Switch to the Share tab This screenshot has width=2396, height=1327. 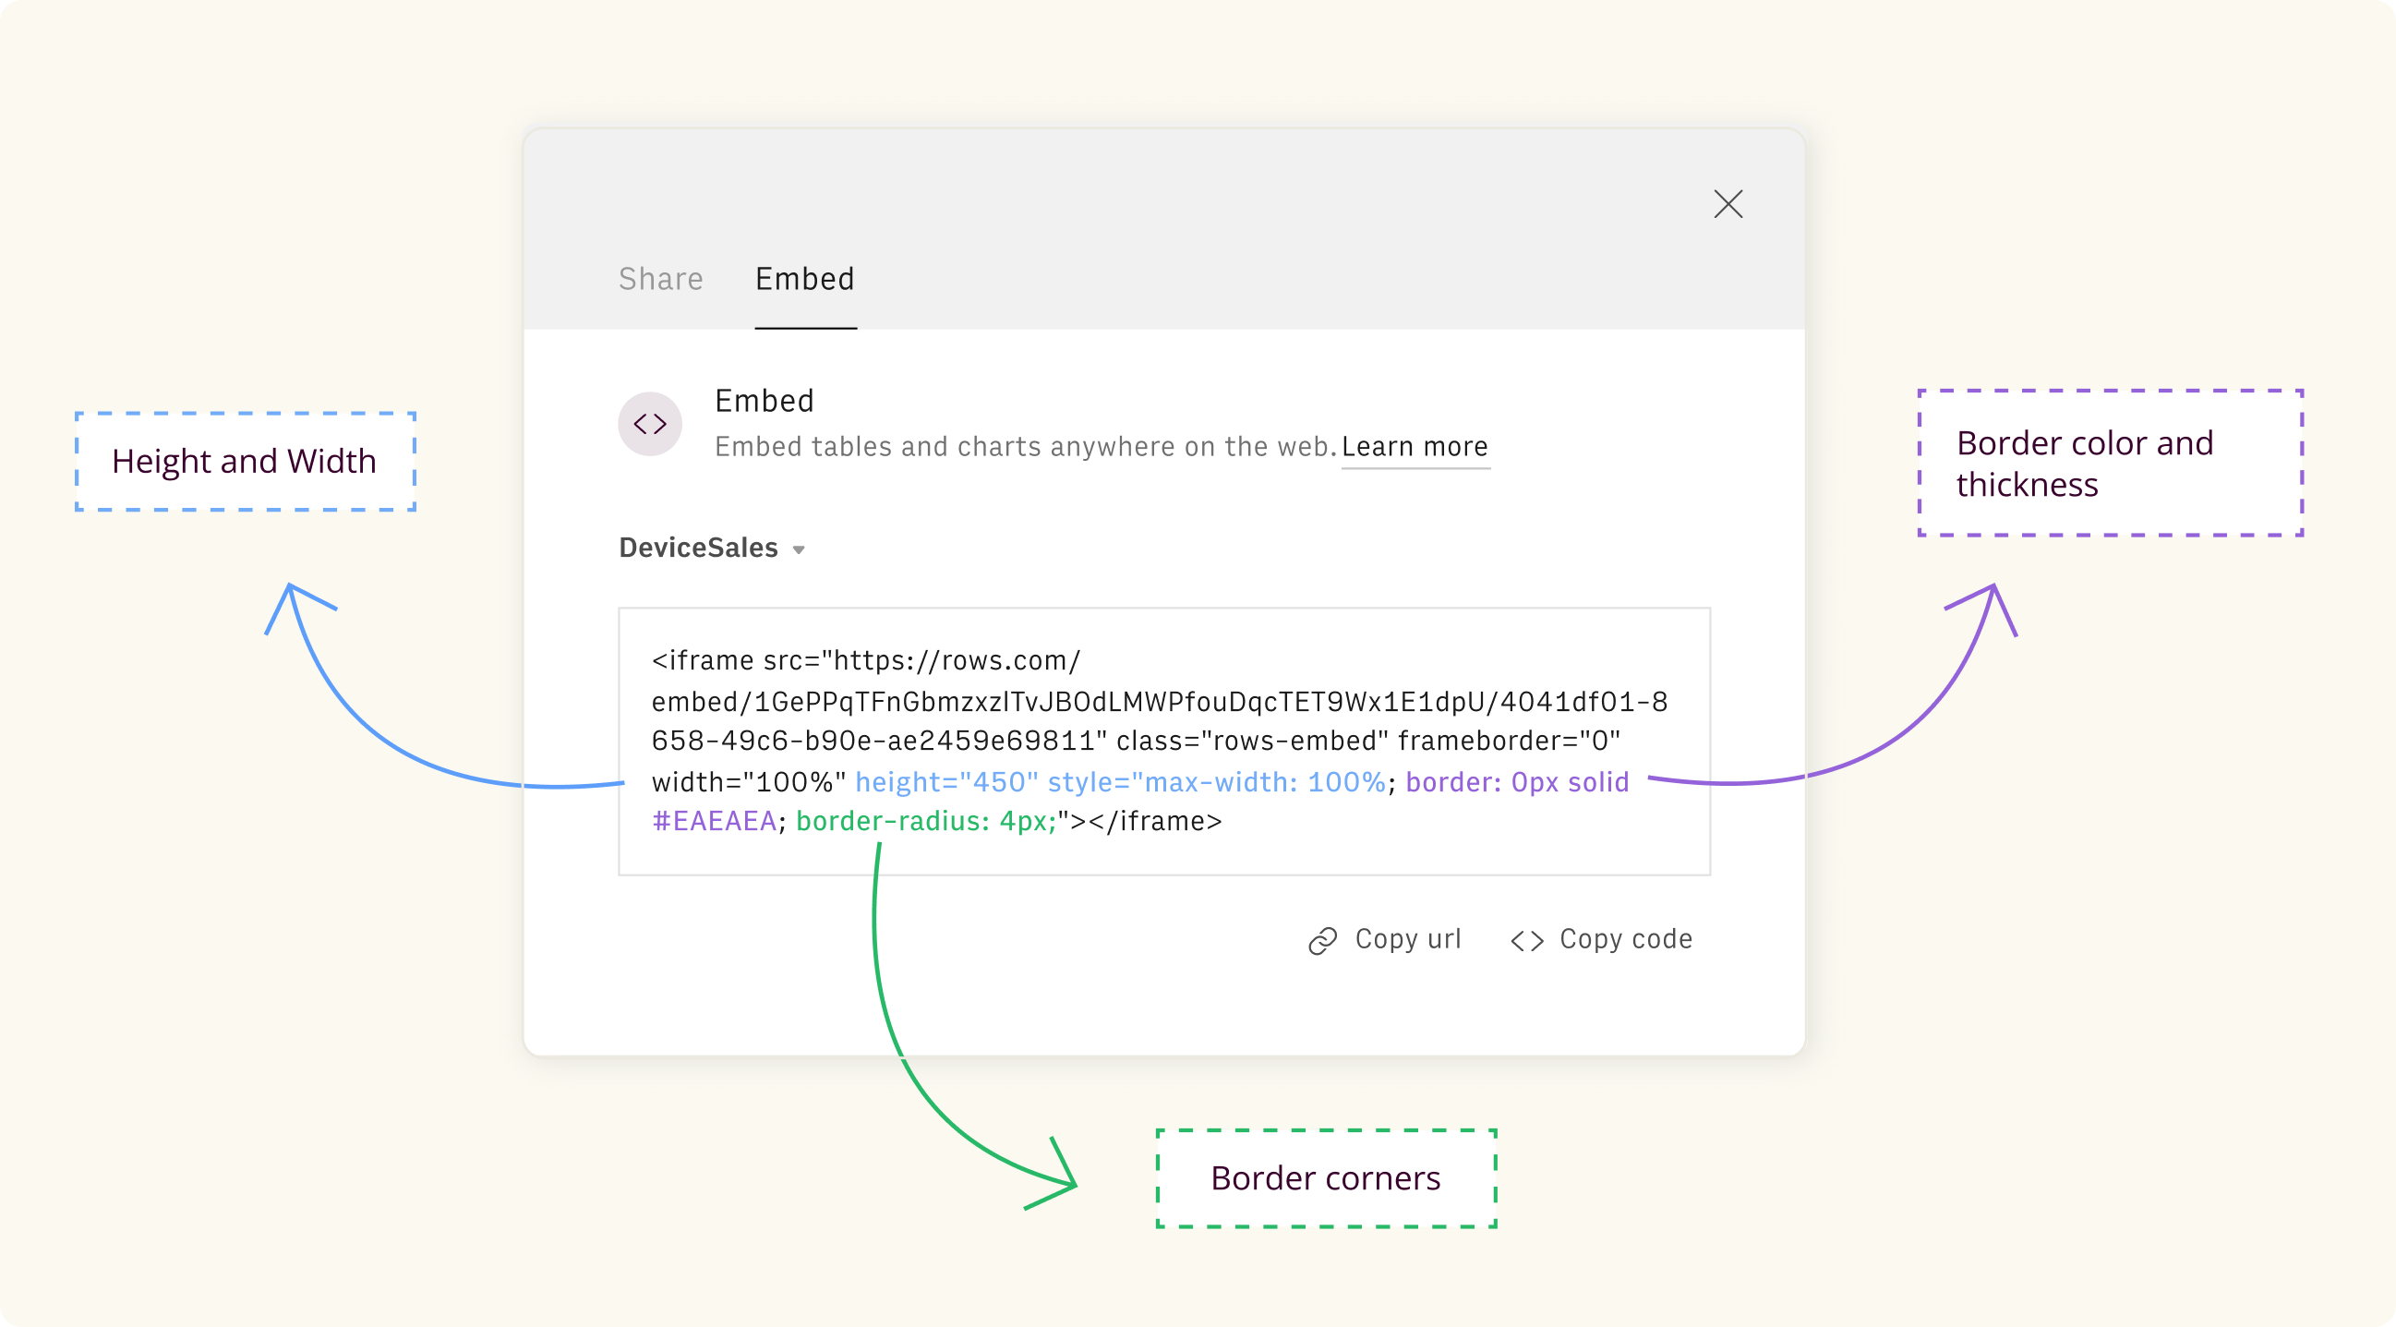tap(660, 279)
